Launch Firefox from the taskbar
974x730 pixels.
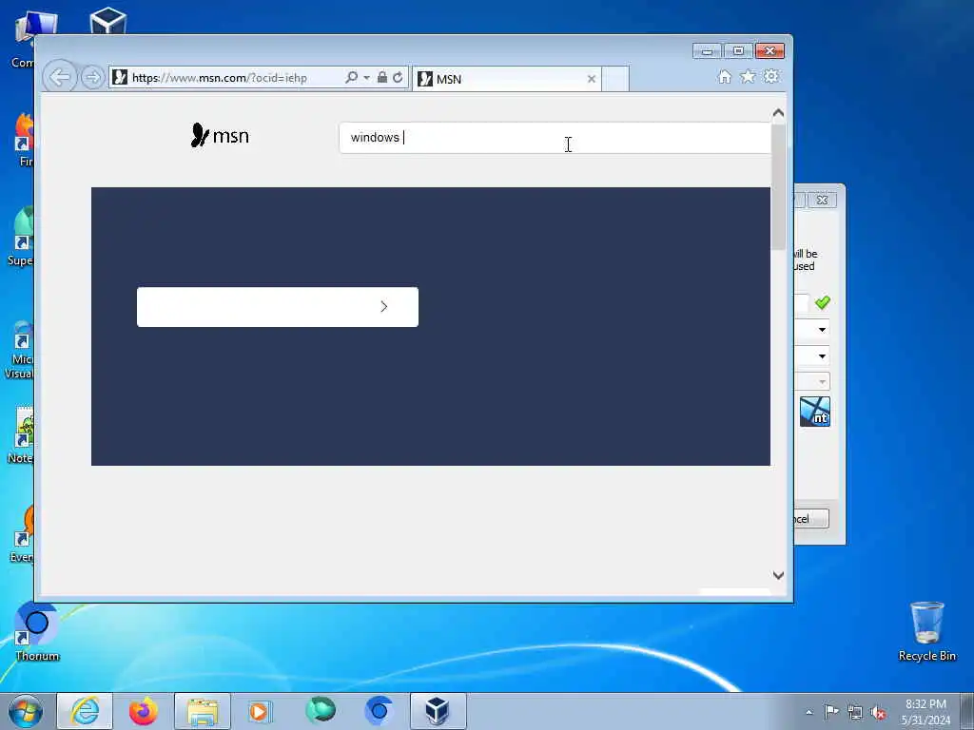[x=144, y=711]
